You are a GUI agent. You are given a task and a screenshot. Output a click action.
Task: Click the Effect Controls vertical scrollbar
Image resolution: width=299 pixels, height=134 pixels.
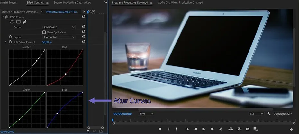tap(105, 73)
